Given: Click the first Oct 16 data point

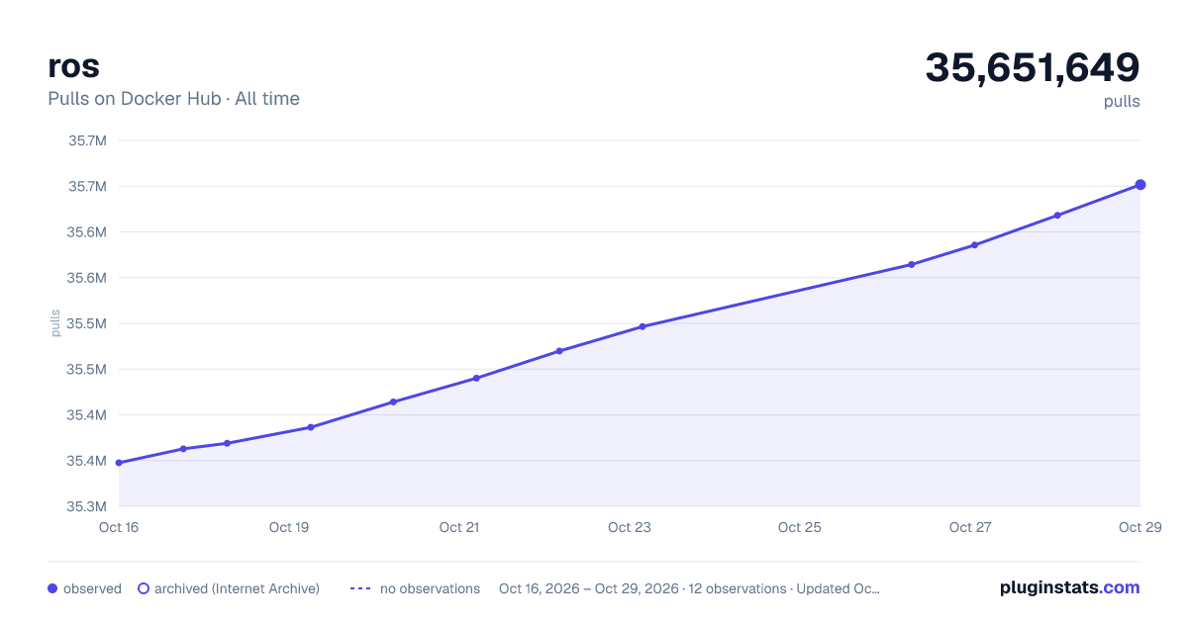Looking at the screenshot, I should tap(119, 463).
